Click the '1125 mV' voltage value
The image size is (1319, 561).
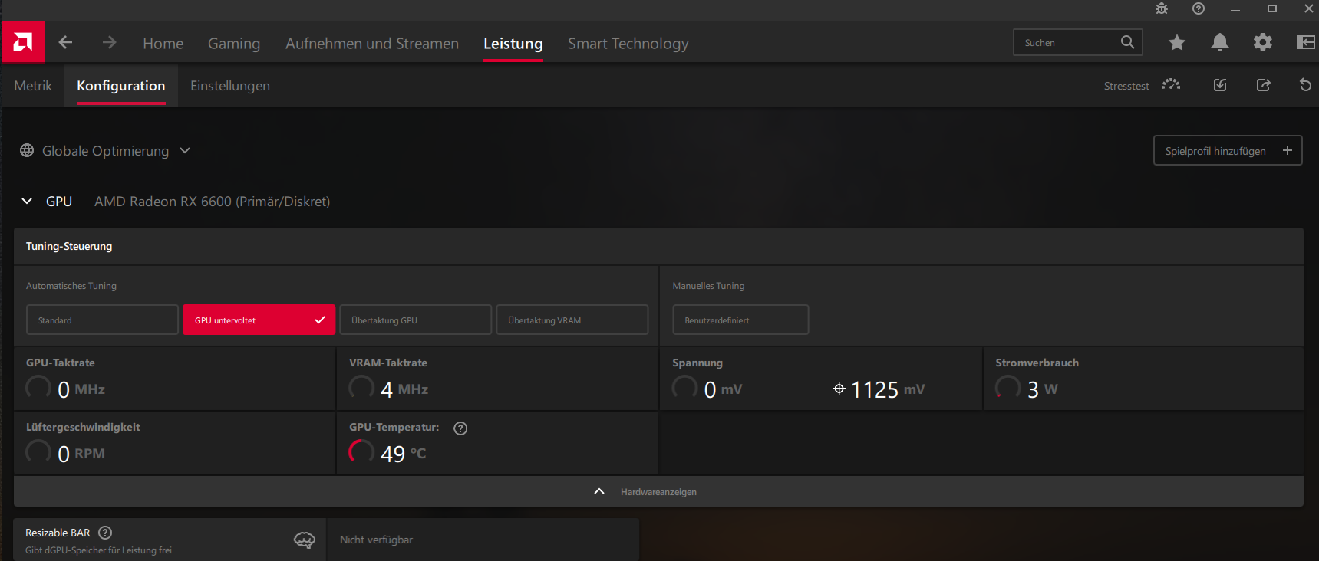(888, 389)
